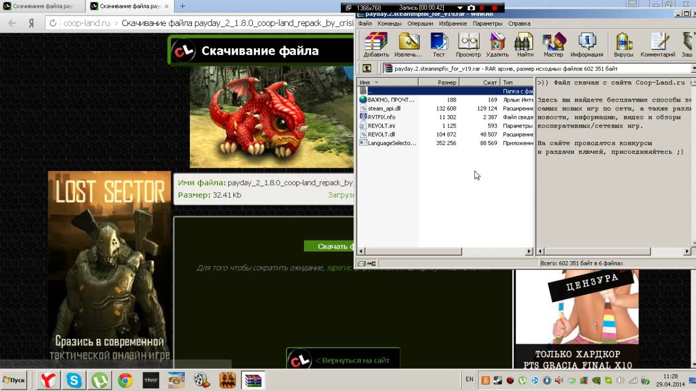696x391 pixels.
Task: Open the Операции menu
Action: [420, 23]
